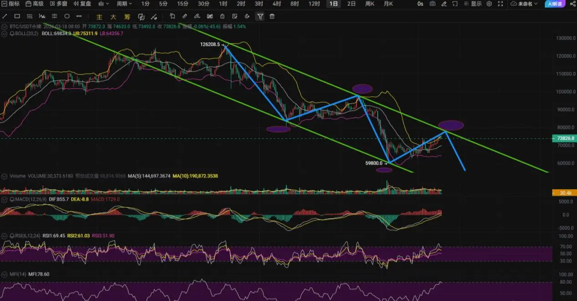The height and width of the screenshot is (301, 577).
Task: Switch to the 5分 timeframe
Action: pyautogui.click(x=163, y=4)
